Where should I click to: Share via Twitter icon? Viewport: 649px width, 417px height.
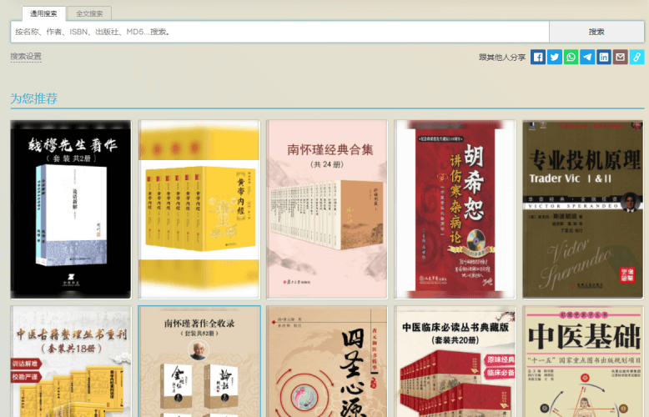point(554,57)
